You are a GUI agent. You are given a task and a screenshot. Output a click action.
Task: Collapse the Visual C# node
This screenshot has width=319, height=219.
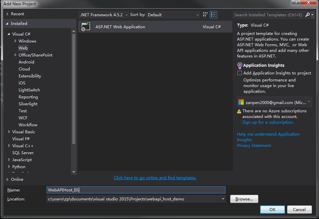(9, 34)
